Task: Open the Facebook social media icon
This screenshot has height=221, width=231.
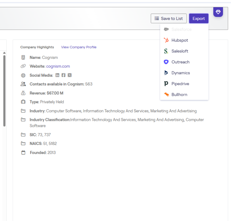Action: [x=64, y=75]
